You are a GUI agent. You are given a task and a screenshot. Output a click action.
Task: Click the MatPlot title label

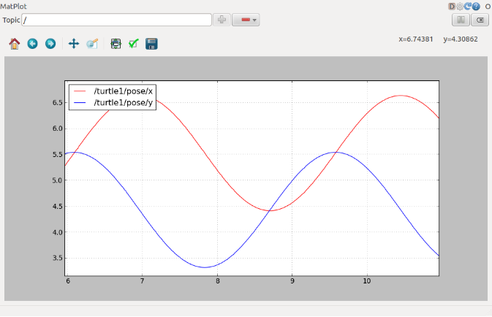tap(13, 7)
